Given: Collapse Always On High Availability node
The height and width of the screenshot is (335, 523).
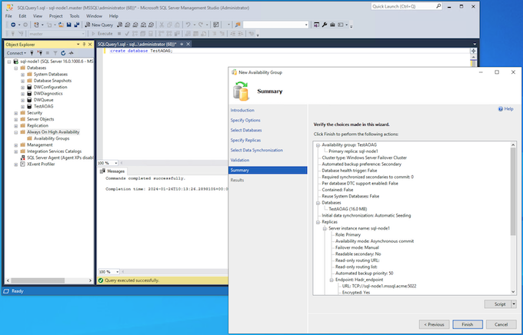Looking at the screenshot, I should point(15,132).
